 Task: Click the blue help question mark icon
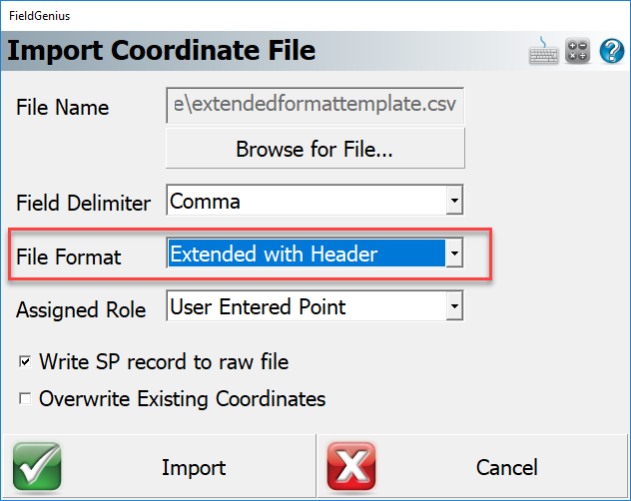(610, 51)
